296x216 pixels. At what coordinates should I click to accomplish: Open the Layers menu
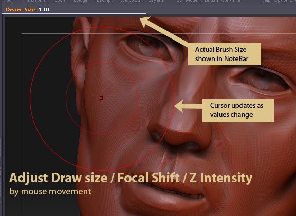click(156, 1)
